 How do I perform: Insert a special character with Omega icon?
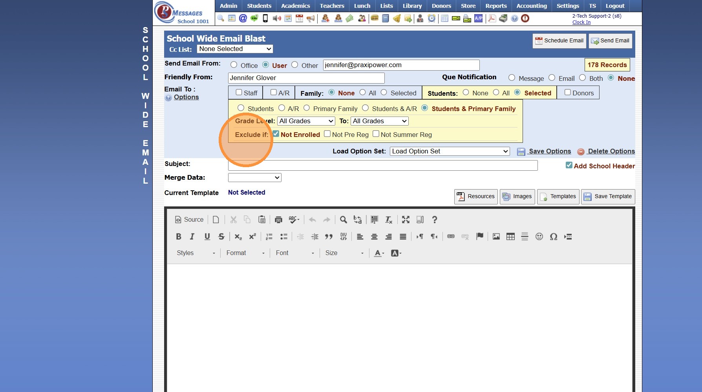[x=554, y=237]
